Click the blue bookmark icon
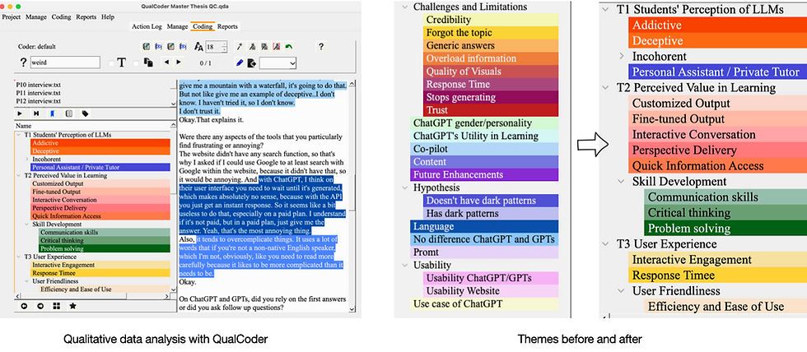 53,113
